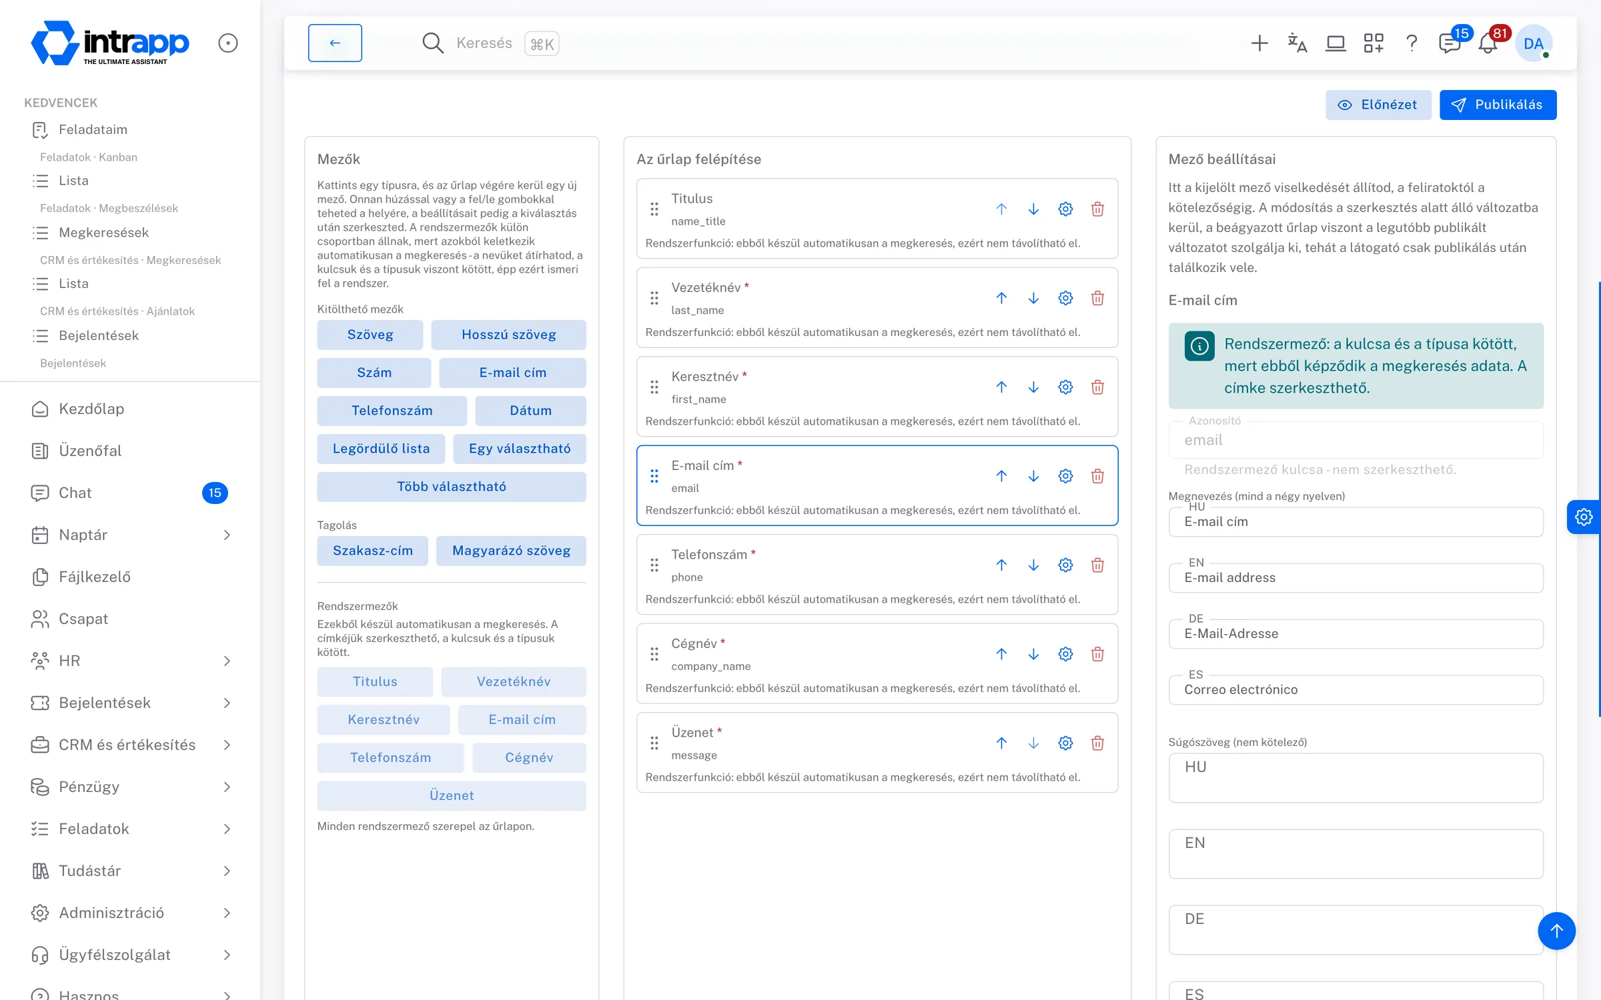
Task: Click the laptop display icon in top bar
Action: (x=1335, y=43)
